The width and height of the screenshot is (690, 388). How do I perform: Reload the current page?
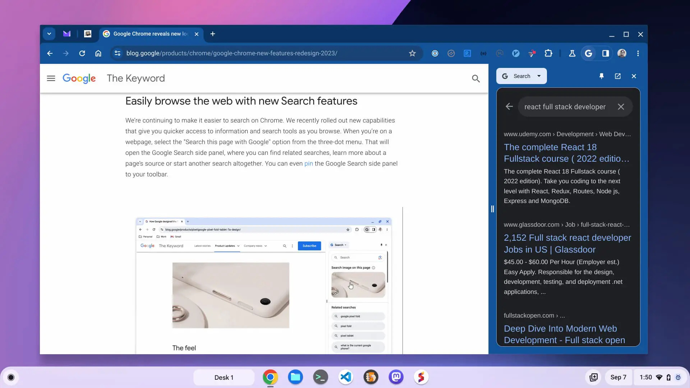(x=82, y=54)
